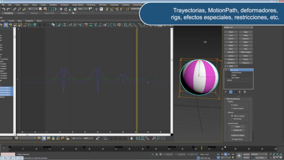Toggle the 3D Snaps icon
Viewport: 284px width, 160px height.
(107, 9)
